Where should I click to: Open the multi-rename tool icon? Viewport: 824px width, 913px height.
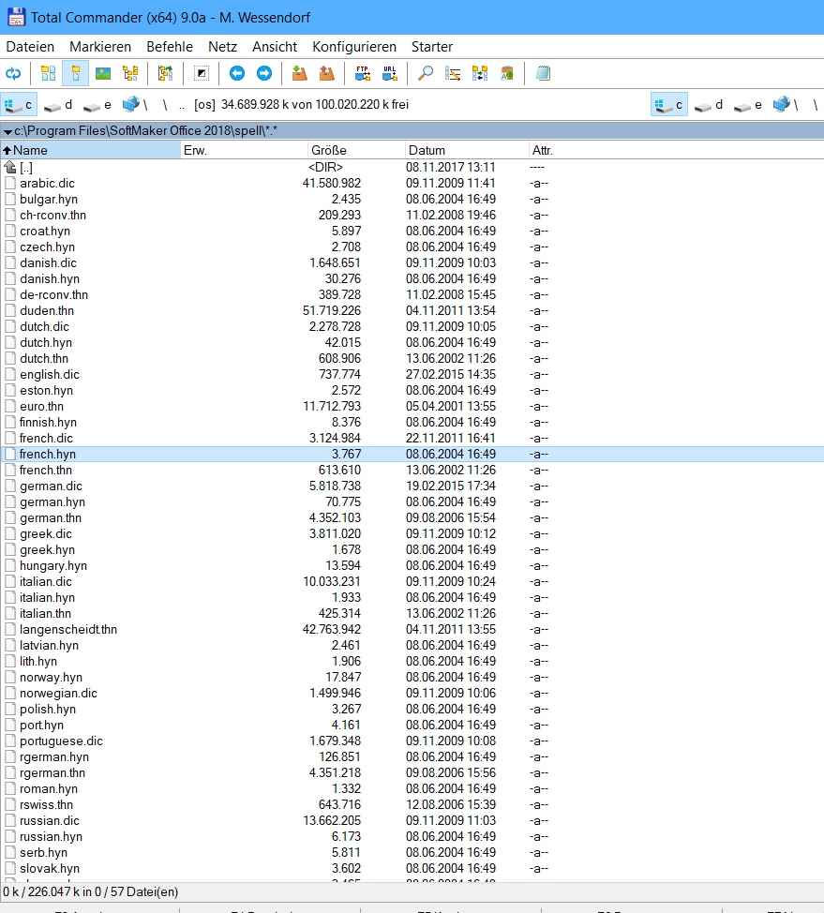[453, 73]
